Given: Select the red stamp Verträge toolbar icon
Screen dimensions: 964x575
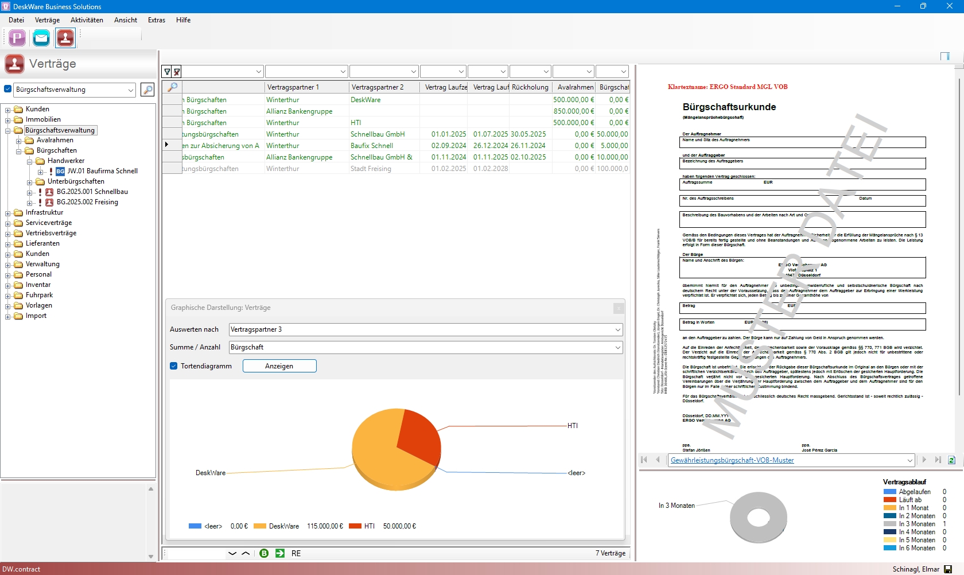Looking at the screenshot, I should [x=65, y=38].
